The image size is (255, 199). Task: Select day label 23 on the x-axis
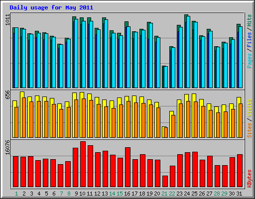(x=179, y=194)
